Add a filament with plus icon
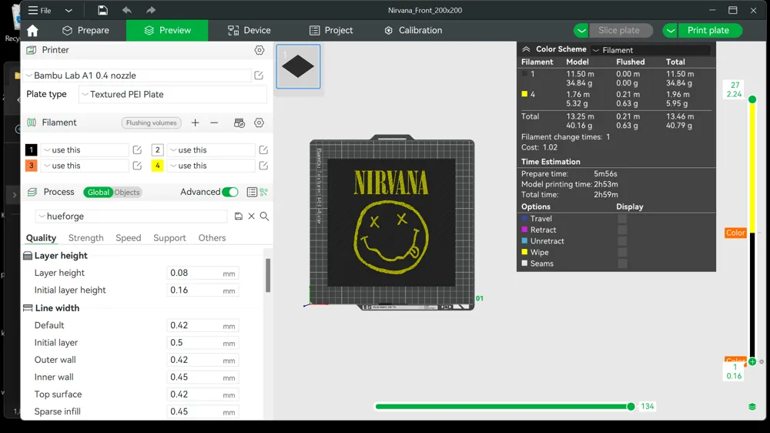Viewport: 770px width, 433px height. pyautogui.click(x=195, y=123)
